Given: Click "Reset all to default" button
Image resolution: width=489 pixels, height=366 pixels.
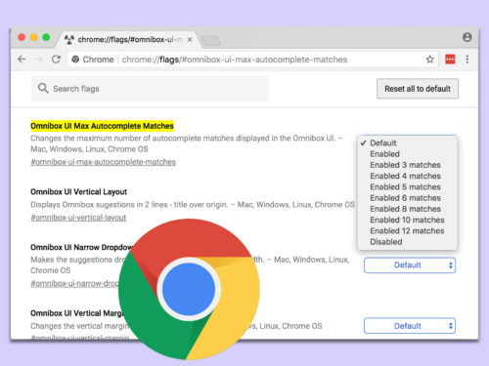Looking at the screenshot, I should click(x=418, y=89).
